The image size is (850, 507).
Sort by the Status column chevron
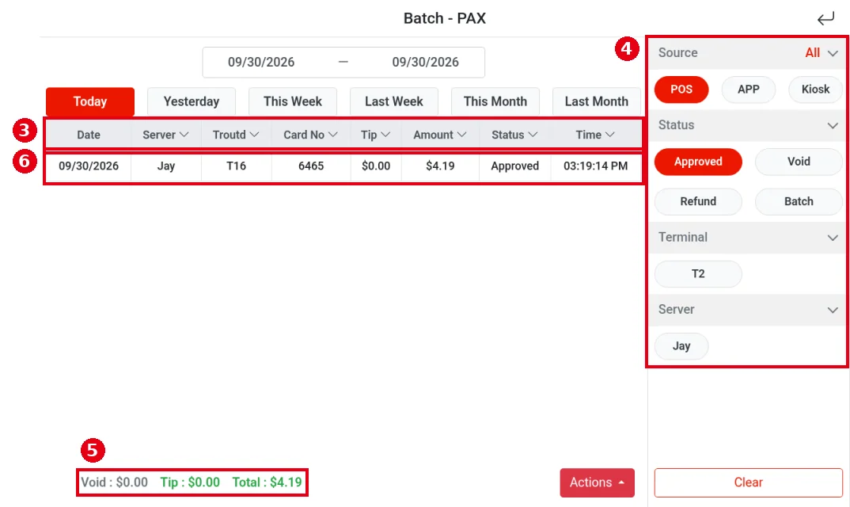(533, 135)
